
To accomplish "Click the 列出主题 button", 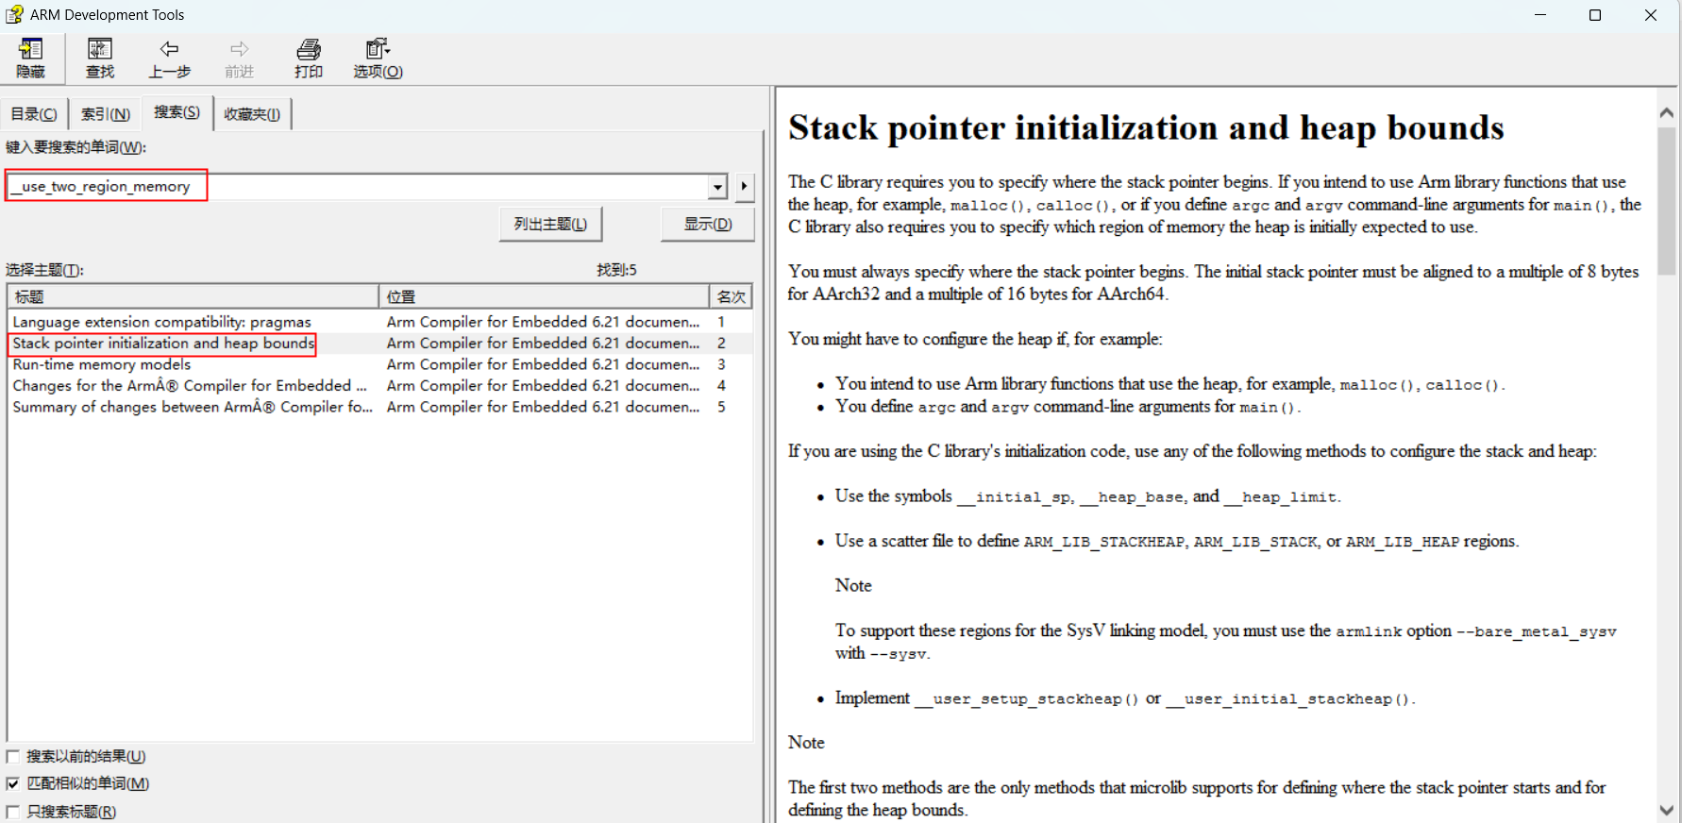I will tap(550, 225).
